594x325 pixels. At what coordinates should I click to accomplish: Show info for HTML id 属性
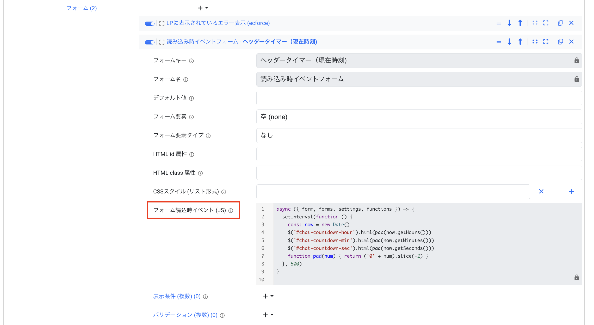(x=191, y=154)
